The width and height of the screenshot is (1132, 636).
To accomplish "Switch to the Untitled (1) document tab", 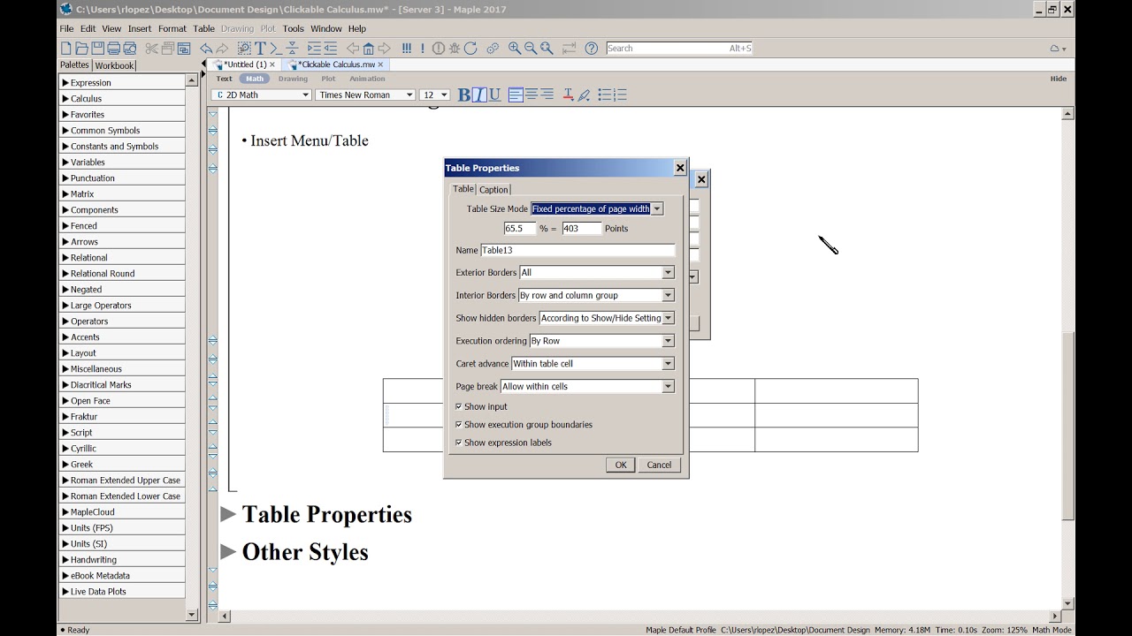I will coord(245,64).
